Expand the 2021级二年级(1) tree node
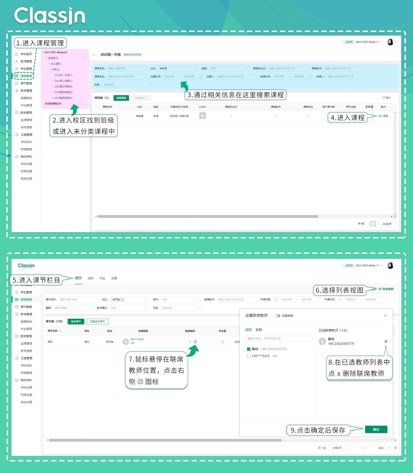Viewport: 413px width, 473px height. [53, 81]
